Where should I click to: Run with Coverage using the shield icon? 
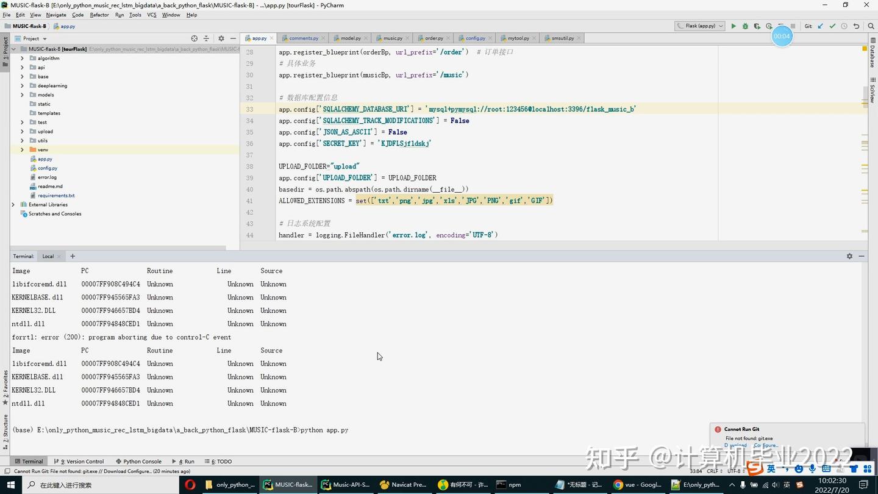tap(757, 26)
